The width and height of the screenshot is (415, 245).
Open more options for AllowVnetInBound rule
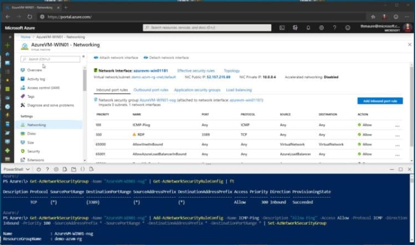pos(397,145)
